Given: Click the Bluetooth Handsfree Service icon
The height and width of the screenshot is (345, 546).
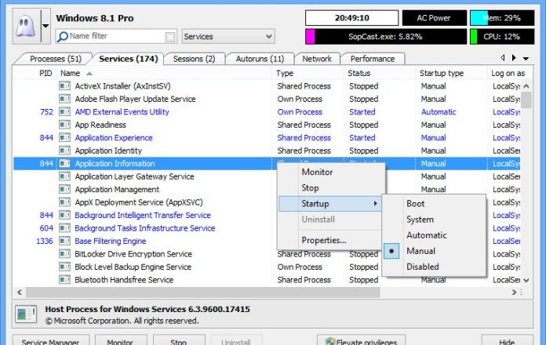Looking at the screenshot, I should coord(64,280).
